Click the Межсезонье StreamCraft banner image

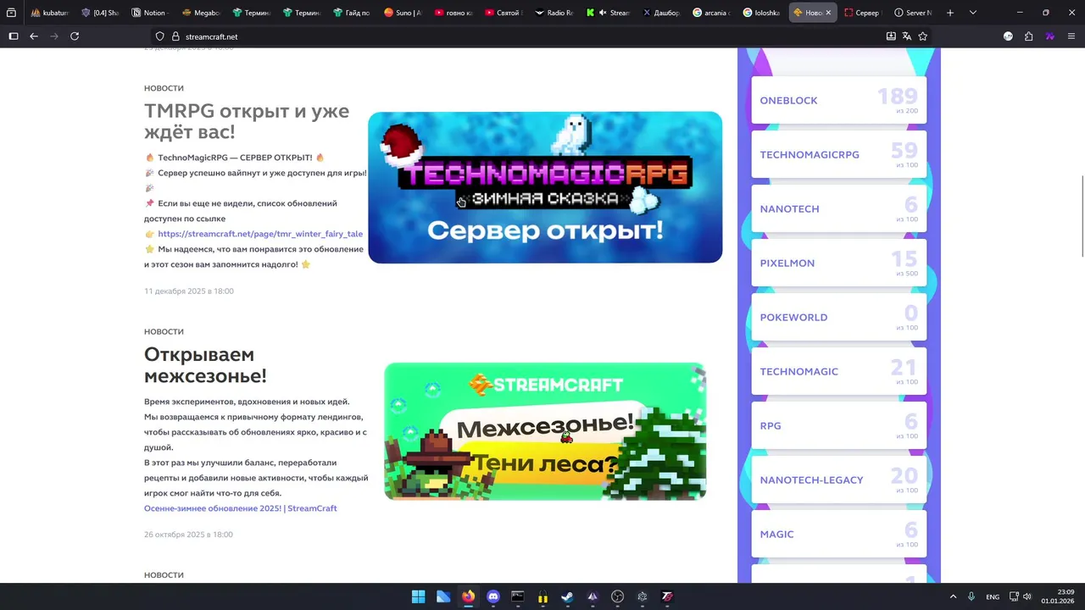tap(545, 431)
